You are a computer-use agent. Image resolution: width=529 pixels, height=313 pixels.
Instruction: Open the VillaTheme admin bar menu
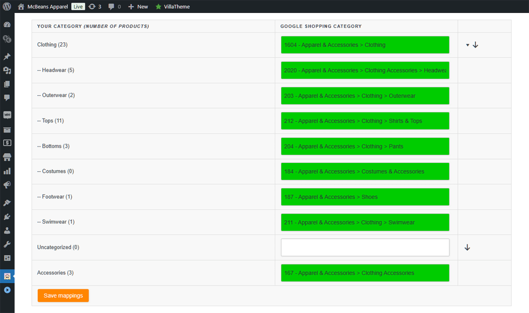click(173, 7)
